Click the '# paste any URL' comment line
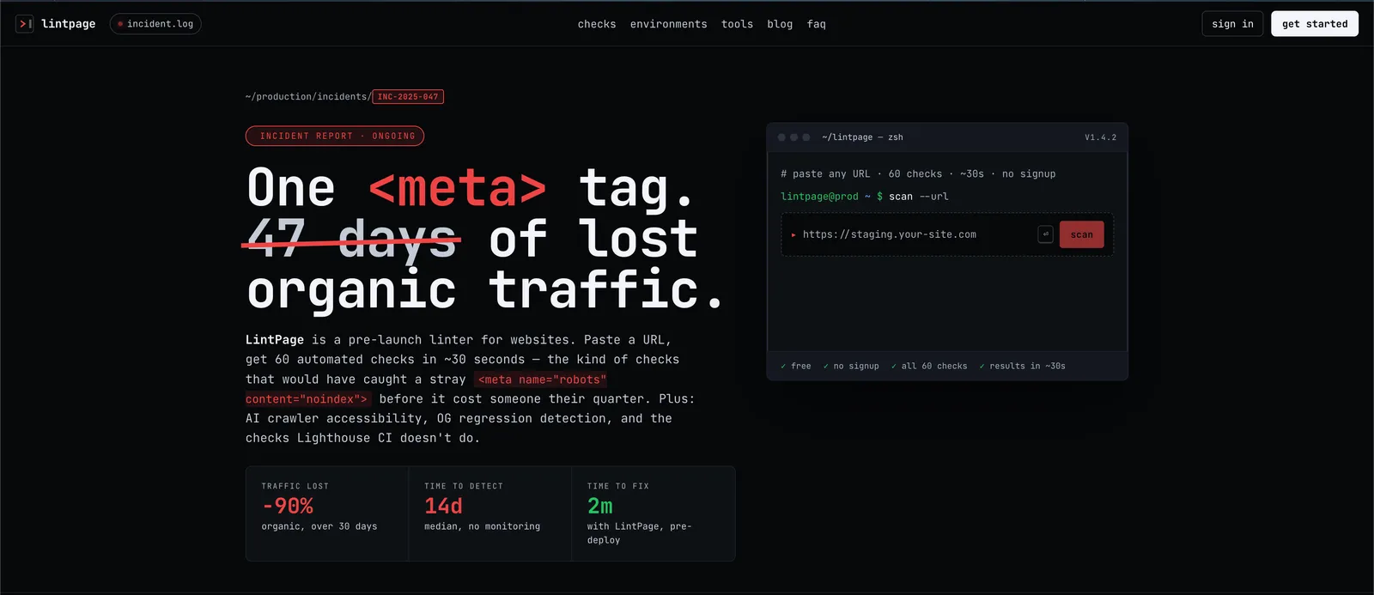The image size is (1374, 595). [918, 173]
